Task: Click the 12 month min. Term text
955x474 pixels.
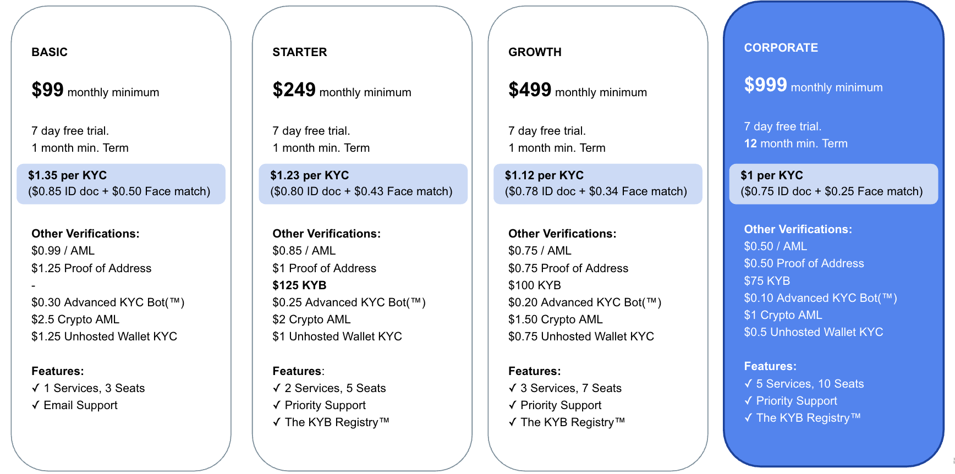Action: (795, 144)
